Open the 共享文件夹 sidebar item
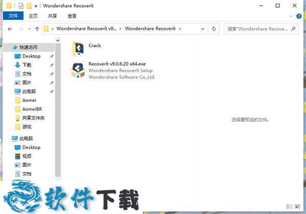 click(33, 118)
